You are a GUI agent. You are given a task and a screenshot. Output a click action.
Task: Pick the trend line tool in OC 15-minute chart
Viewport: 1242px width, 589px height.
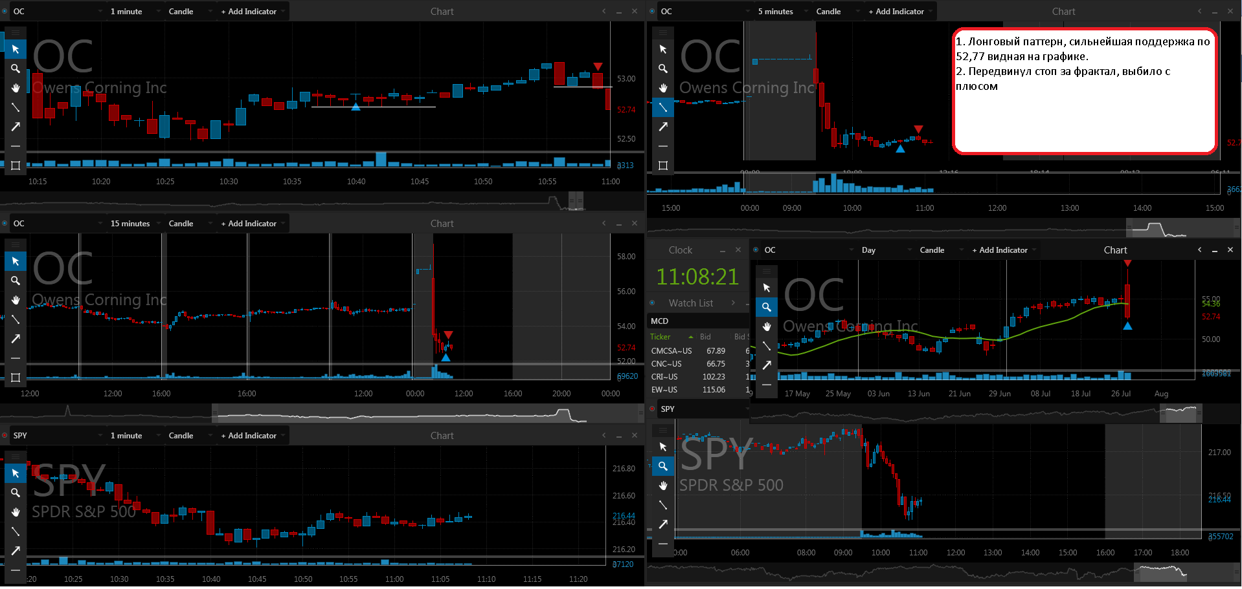[x=16, y=319]
